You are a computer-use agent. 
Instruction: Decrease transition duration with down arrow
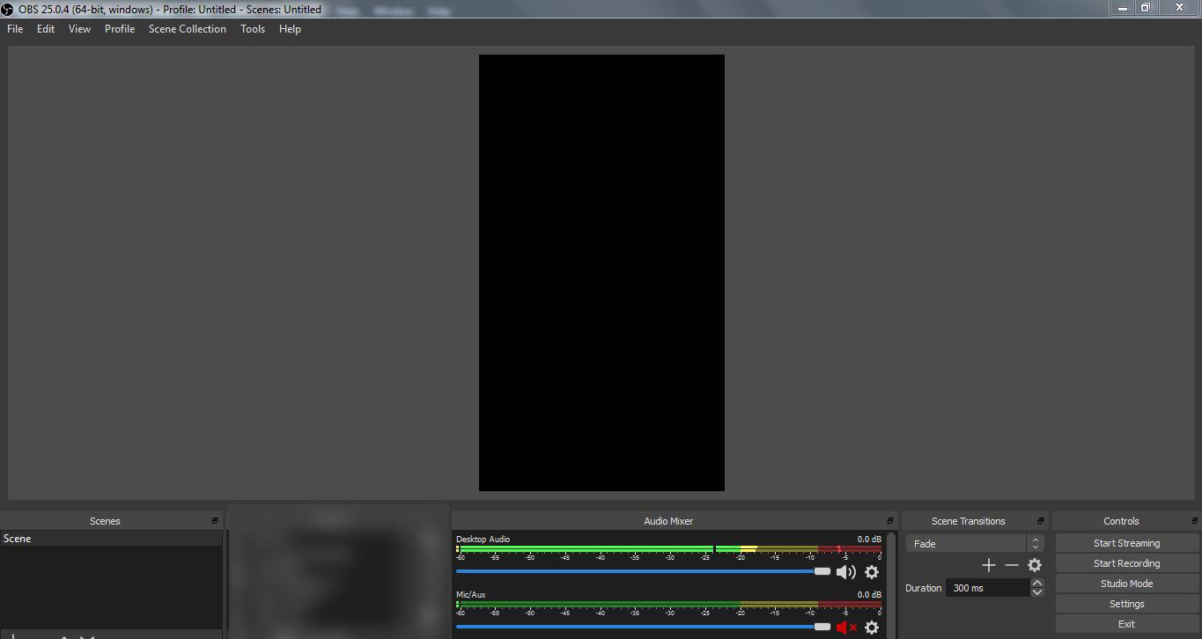pos(1036,592)
